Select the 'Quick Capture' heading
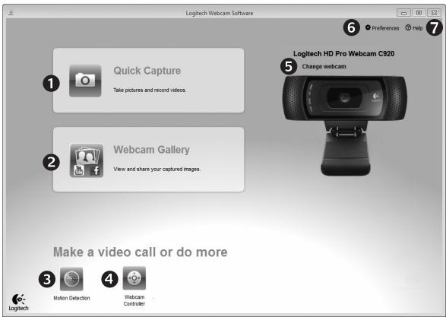The width and height of the screenshot is (446, 317). (147, 71)
